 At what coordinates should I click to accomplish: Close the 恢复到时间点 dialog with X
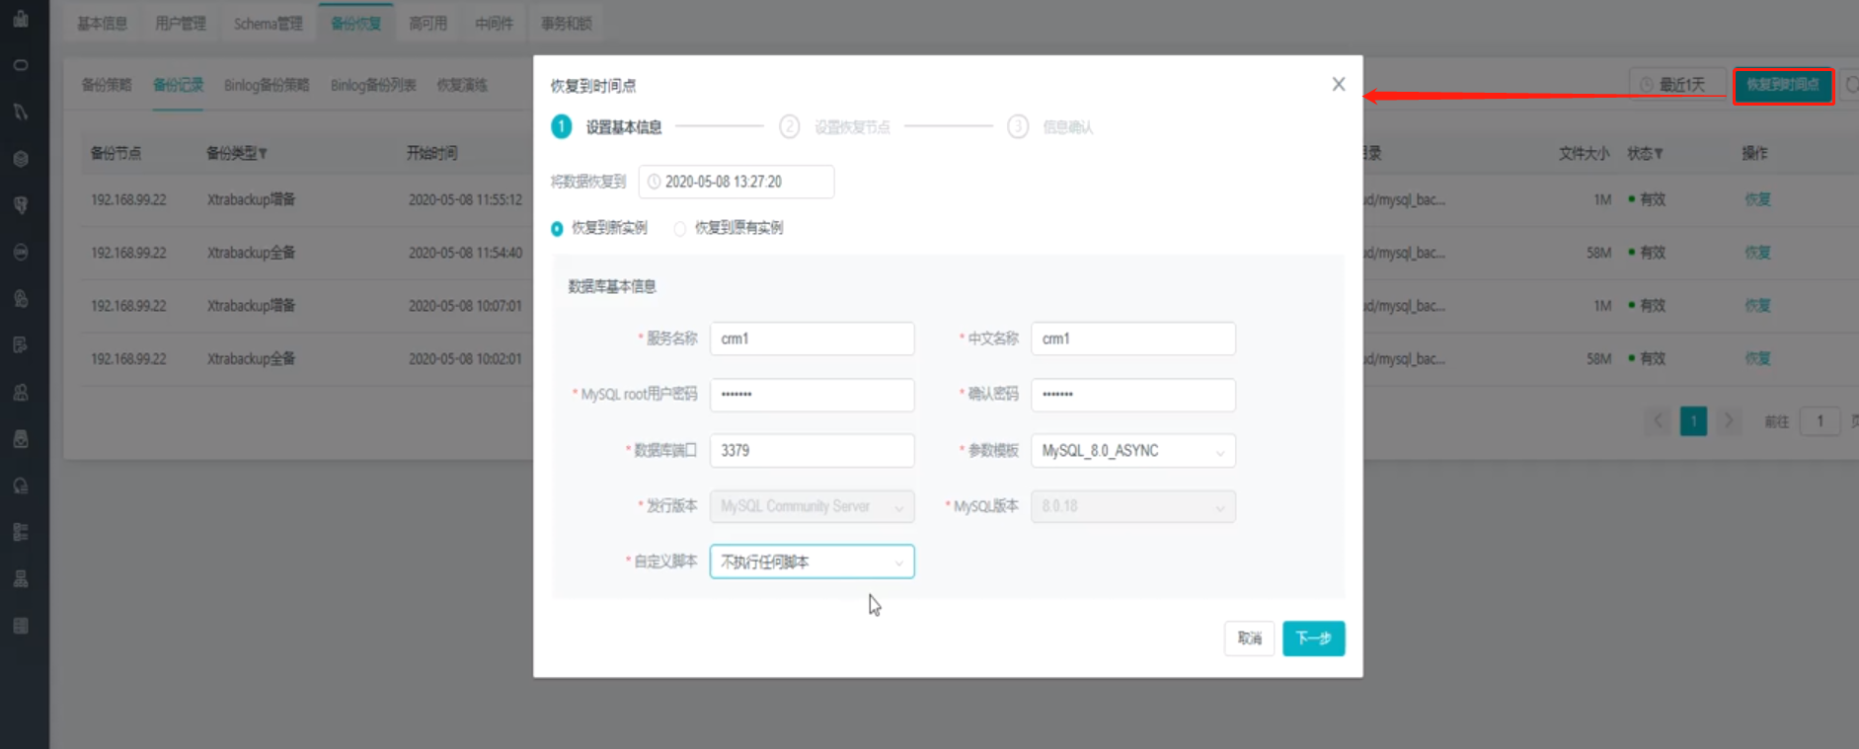tap(1338, 85)
